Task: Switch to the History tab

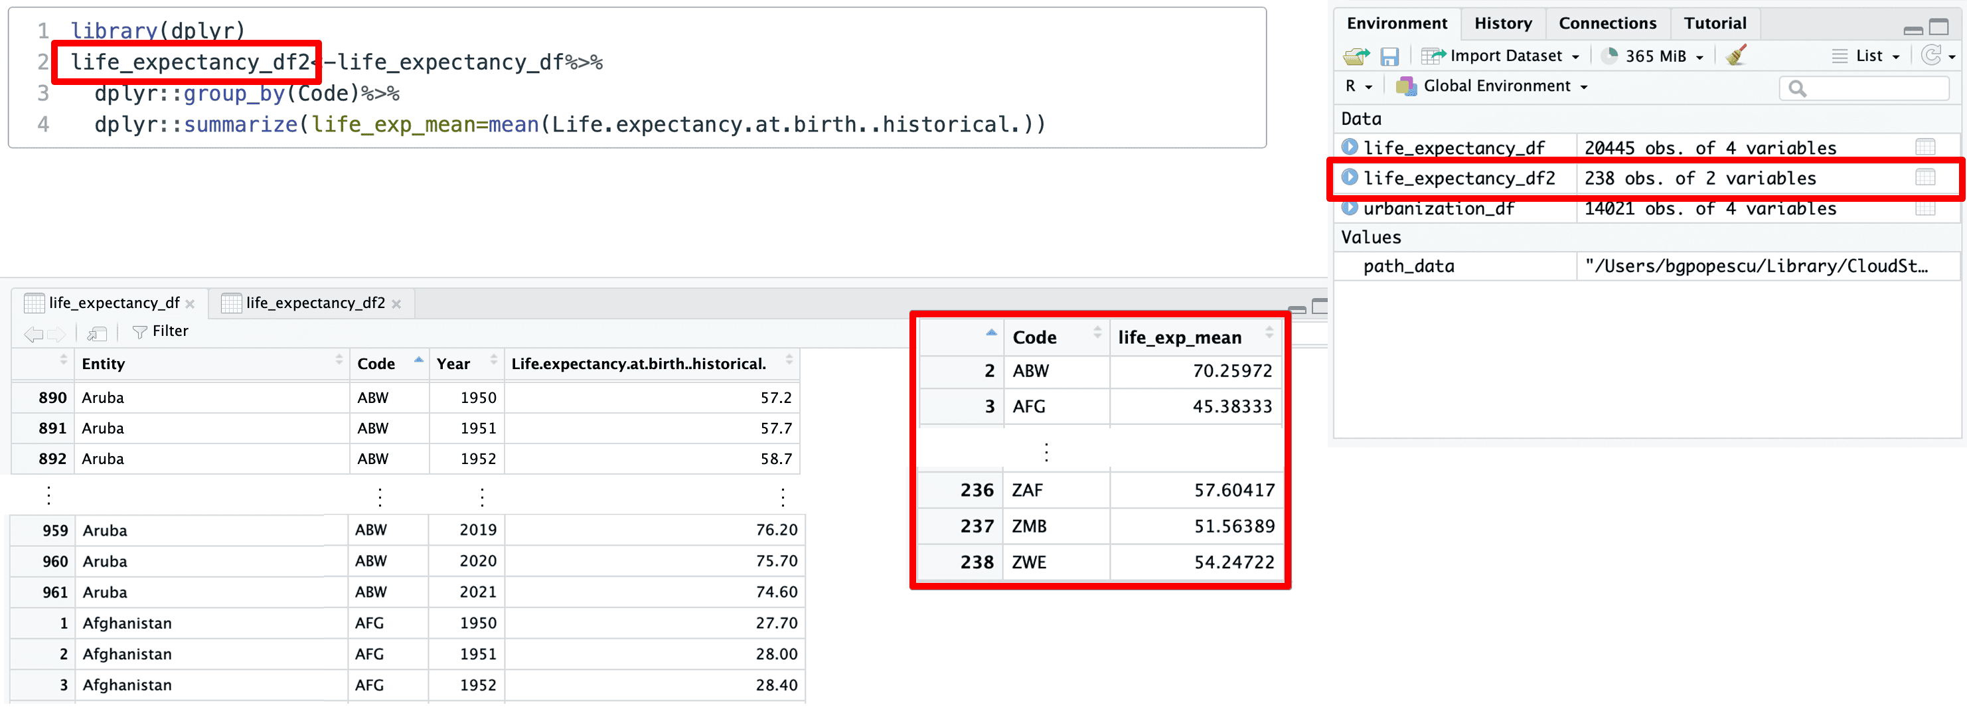Action: pyautogui.click(x=1502, y=24)
